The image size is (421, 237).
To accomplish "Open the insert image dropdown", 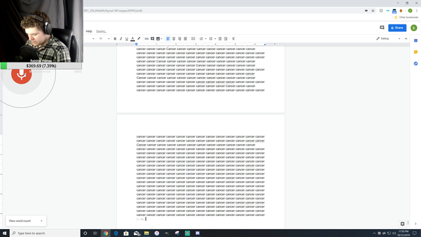I will coord(159,39).
